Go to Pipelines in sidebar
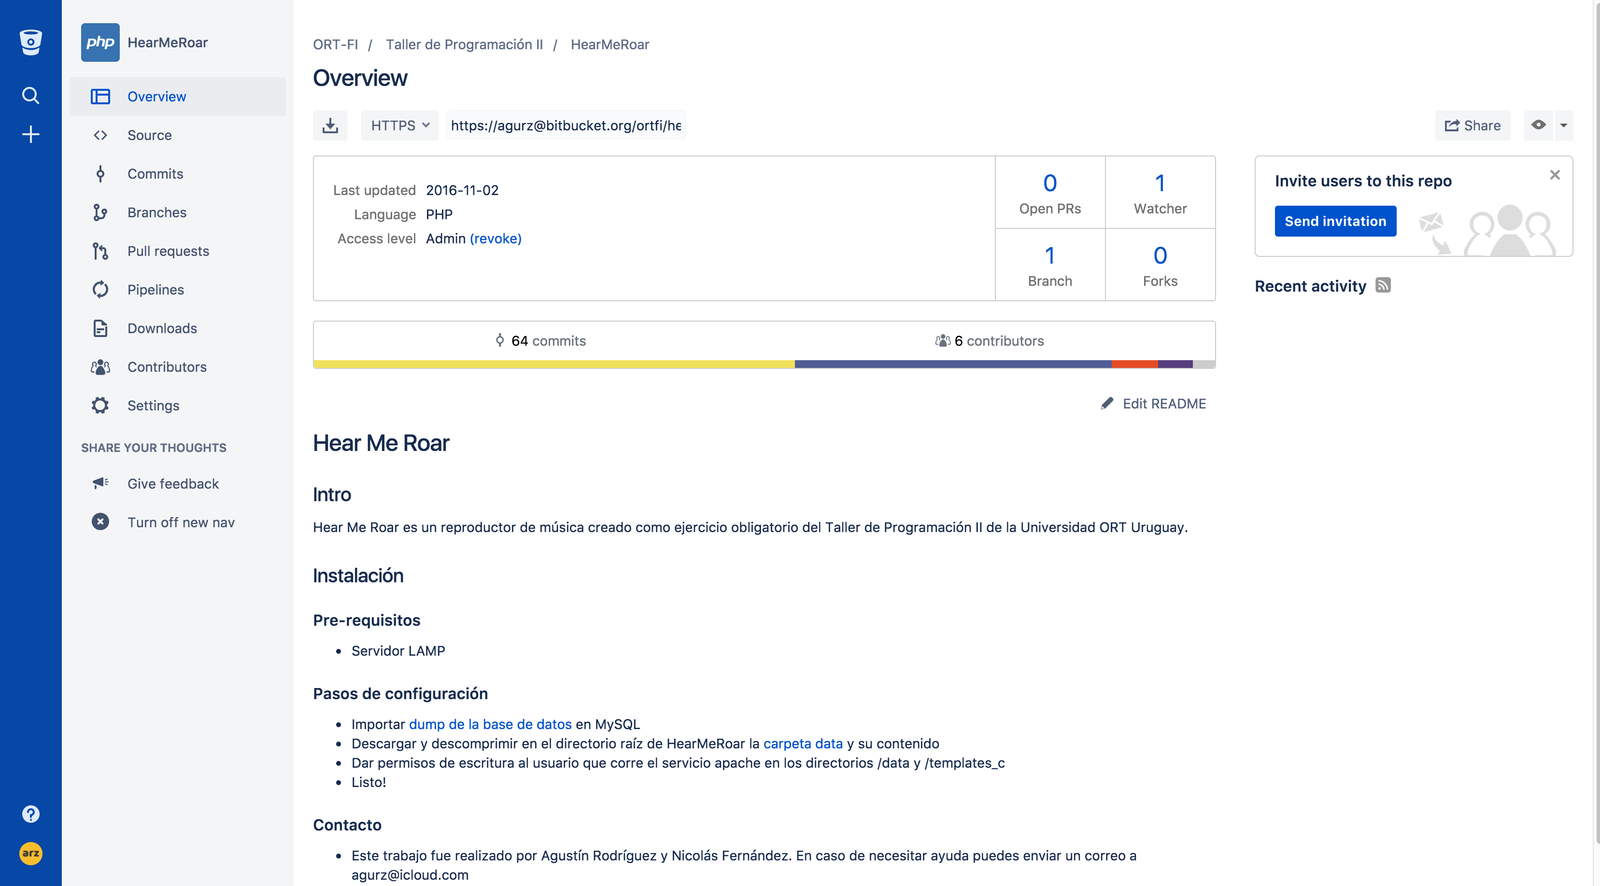This screenshot has width=1600, height=886. [156, 290]
